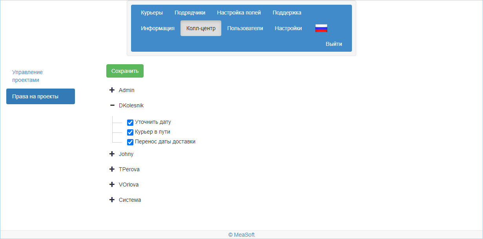
Task: Click the Johny user name
Action: point(126,154)
